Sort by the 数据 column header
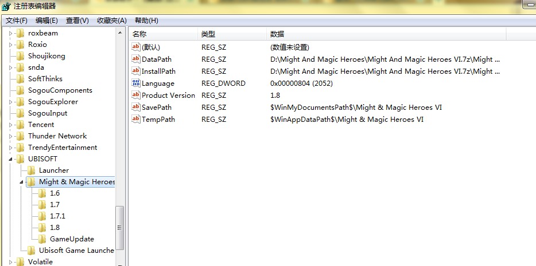 pos(386,34)
